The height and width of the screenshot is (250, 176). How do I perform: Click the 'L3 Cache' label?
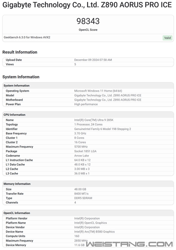click(12, 173)
